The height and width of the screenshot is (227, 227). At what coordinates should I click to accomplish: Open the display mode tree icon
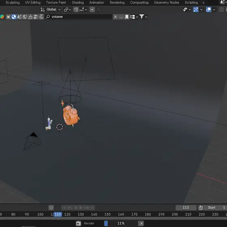pos(134,17)
